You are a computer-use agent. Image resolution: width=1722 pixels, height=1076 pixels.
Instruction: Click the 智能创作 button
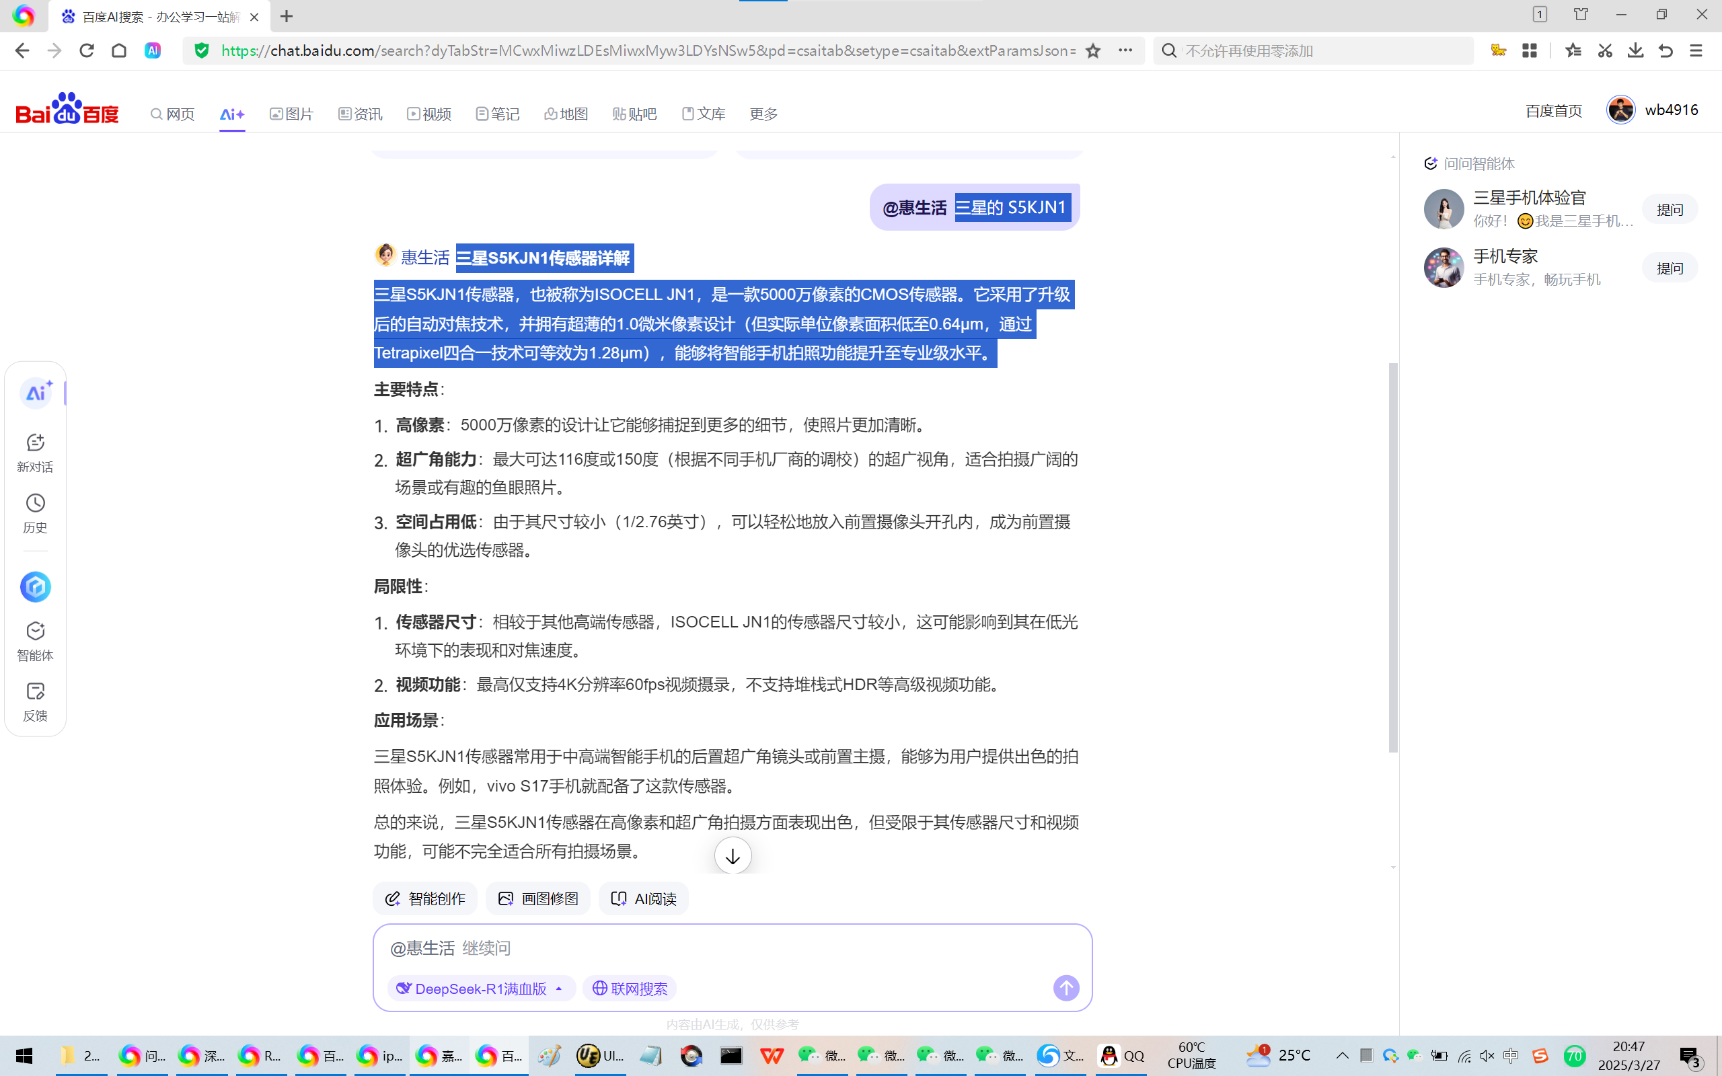(425, 899)
